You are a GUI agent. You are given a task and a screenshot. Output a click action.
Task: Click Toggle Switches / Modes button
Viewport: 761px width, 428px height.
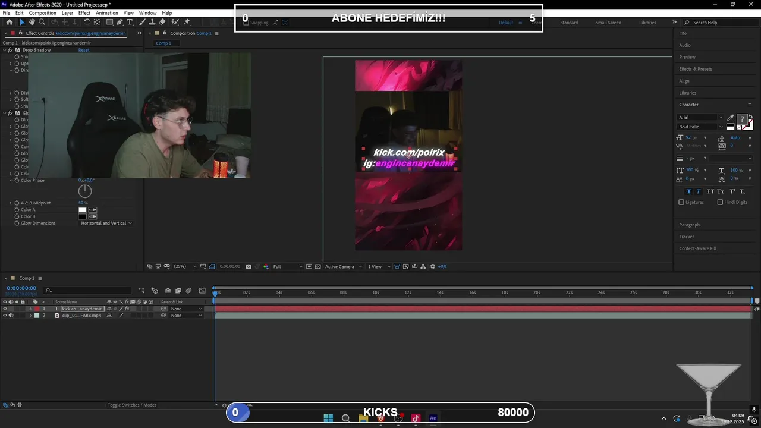pyautogui.click(x=132, y=405)
